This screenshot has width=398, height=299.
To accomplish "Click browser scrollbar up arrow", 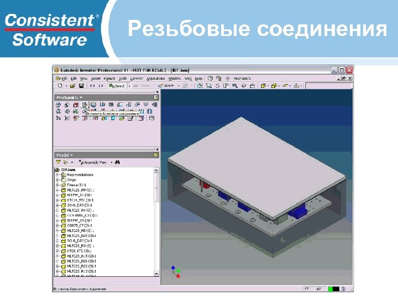I will [x=156, y=170].
